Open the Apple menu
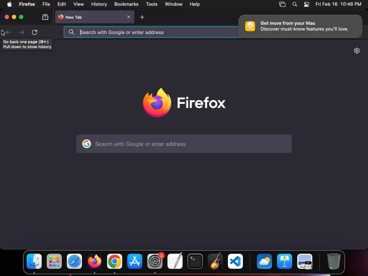This screenshot has height=276, width=368. 9,4
